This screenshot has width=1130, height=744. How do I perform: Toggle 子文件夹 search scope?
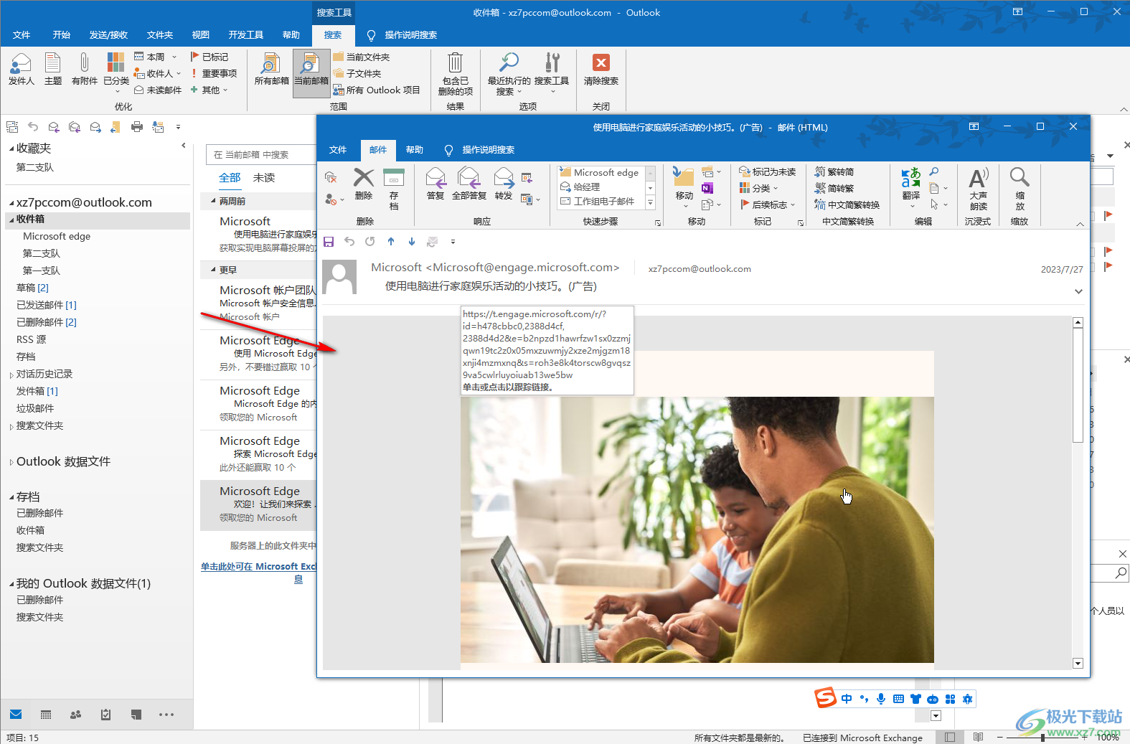pyautogui.click(x=357, y=73)
